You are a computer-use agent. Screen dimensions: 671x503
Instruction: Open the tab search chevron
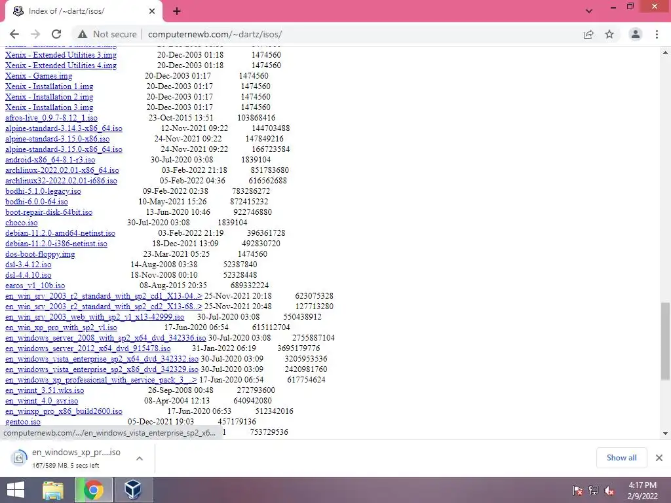(x=589, y=11)
